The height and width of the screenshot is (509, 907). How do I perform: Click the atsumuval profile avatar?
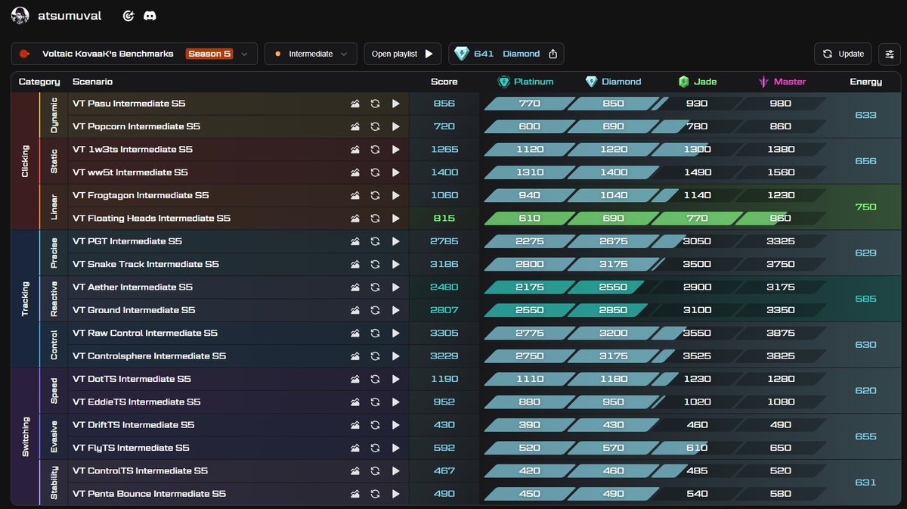[x=21, y=15]
